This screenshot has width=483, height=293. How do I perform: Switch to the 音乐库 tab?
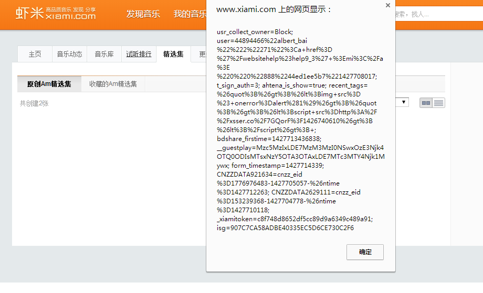tap(104, 54)
